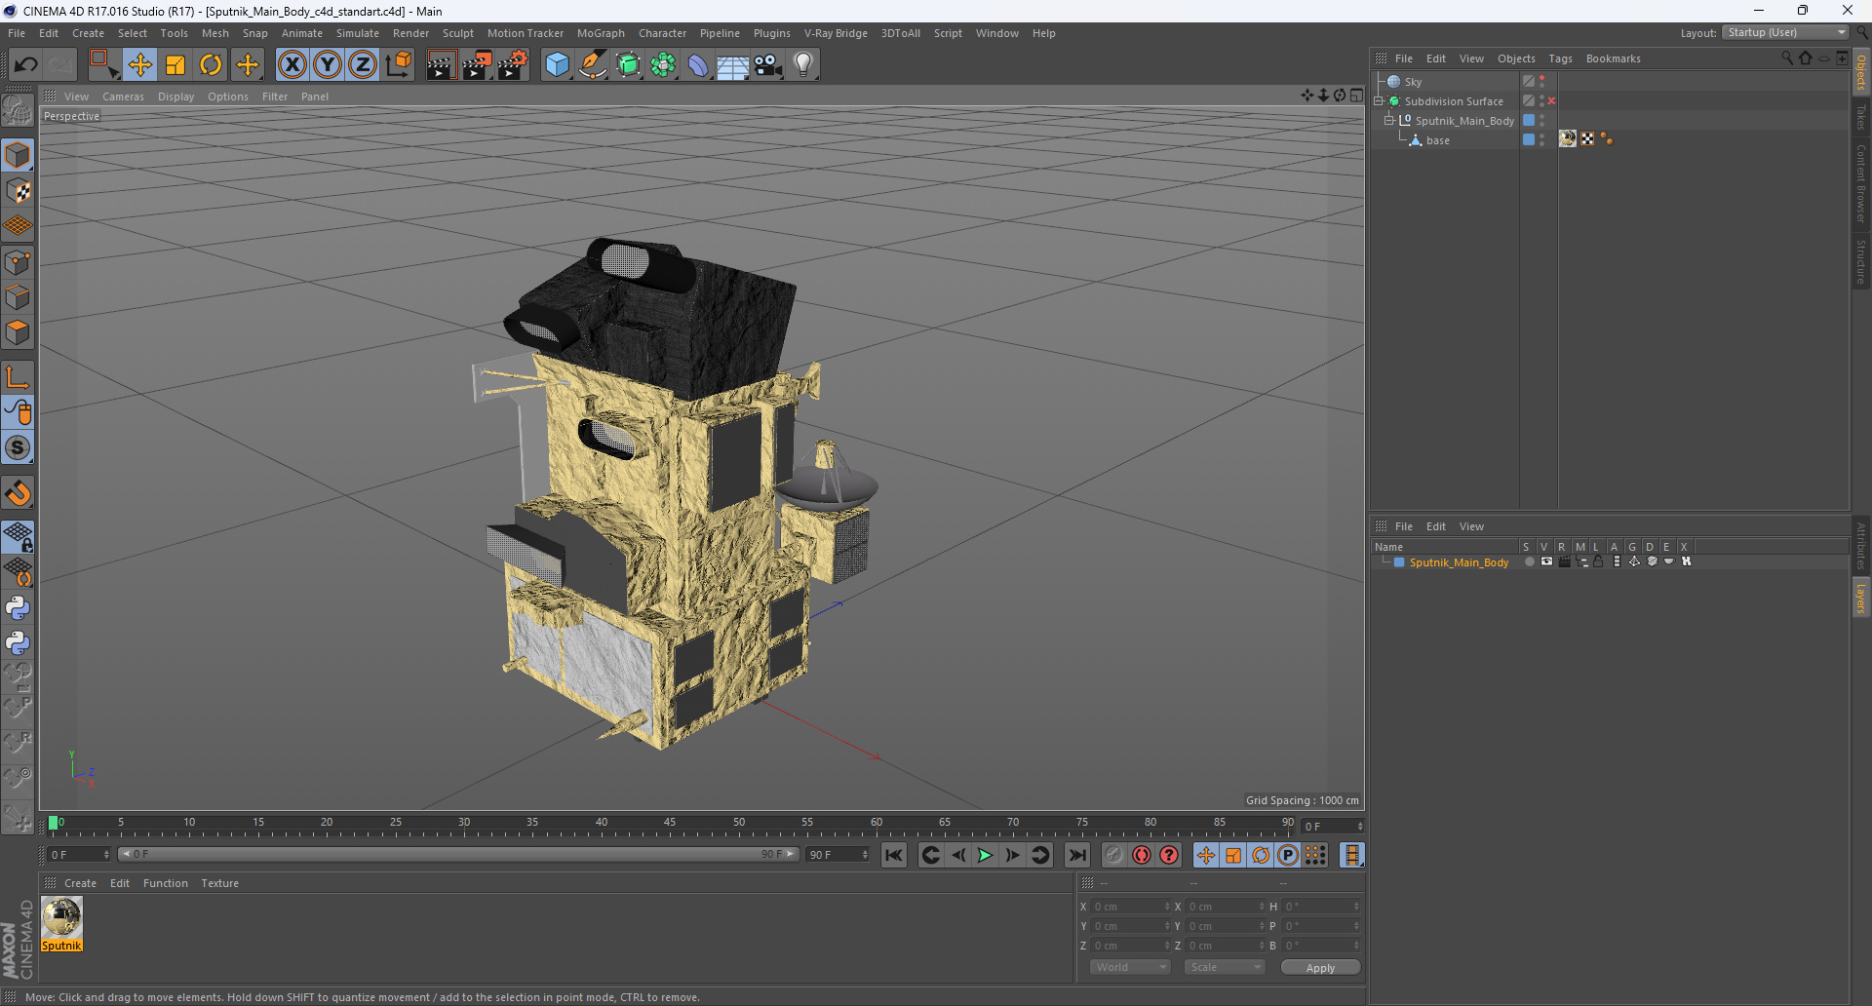Toggle Autokeying button
The image size is (1872, 1006).
coord(1142,855)
